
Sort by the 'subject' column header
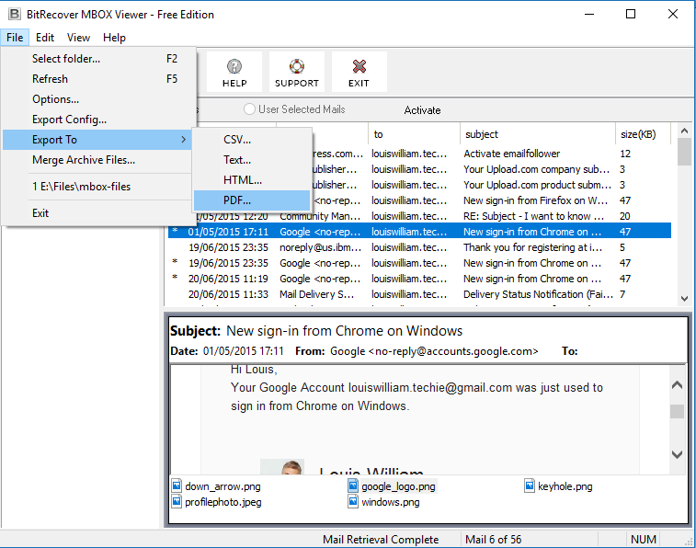pos(538,134)
